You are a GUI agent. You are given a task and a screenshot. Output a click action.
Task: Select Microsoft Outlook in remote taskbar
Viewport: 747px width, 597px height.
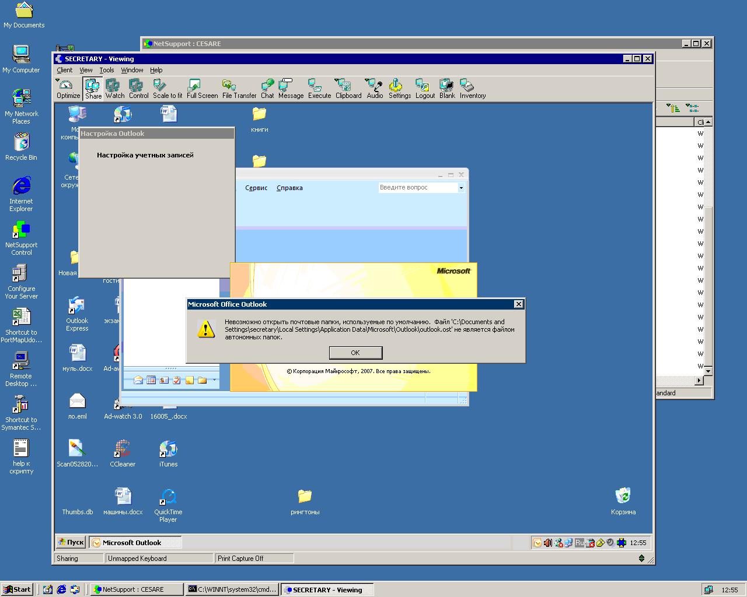pyautogui.click(x=135, y=542)
